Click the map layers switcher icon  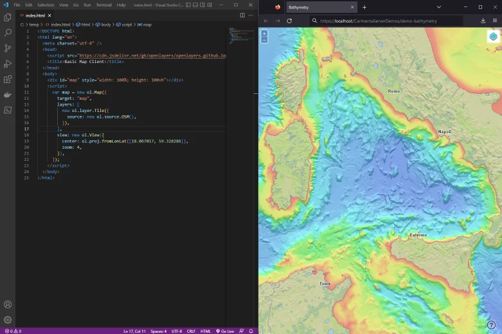click(x=493, y=37)
